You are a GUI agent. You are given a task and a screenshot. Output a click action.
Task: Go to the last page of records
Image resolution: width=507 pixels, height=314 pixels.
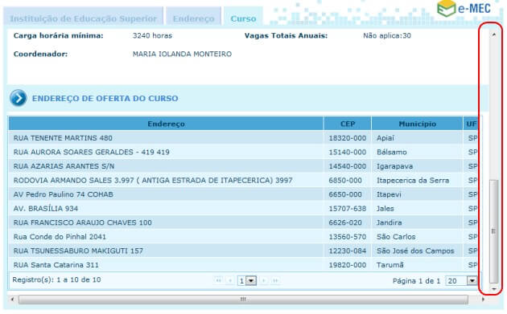point(275,281)
